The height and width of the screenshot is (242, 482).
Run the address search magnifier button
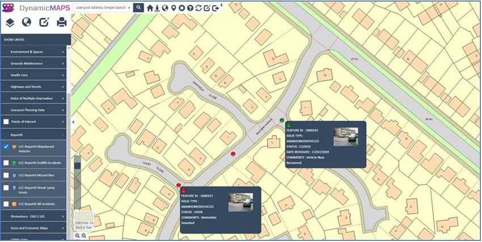tap(138, 8)
